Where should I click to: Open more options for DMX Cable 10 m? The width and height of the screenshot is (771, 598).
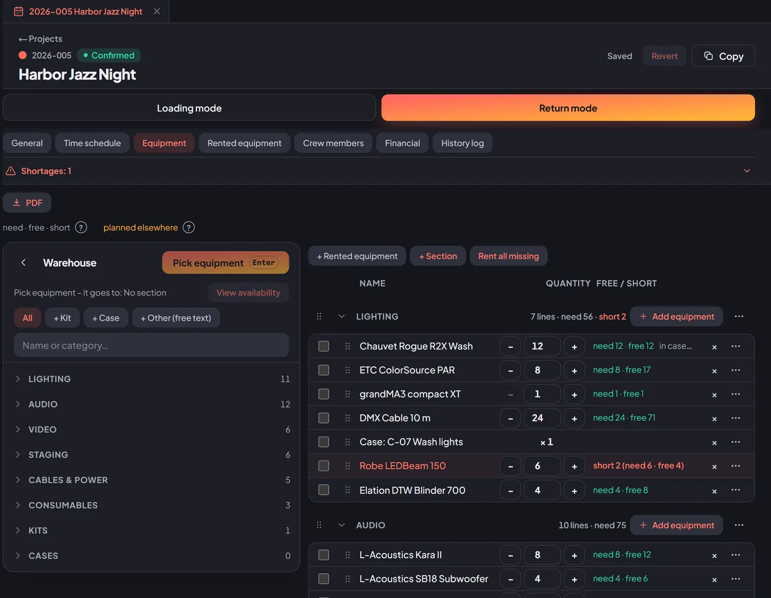tap(736, 418)
